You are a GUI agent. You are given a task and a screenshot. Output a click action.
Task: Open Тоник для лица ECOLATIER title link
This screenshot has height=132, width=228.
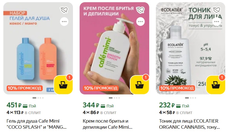coord(189,124)
